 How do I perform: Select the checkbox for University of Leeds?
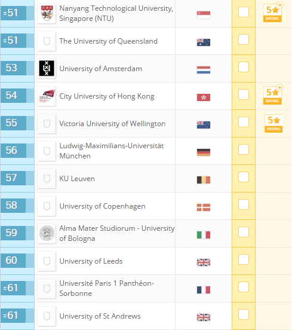click(x=244, y=259)
